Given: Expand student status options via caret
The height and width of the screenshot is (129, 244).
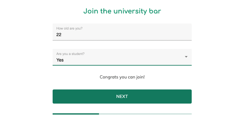Looking at the screenshot, I should click(x=186, y=57).
